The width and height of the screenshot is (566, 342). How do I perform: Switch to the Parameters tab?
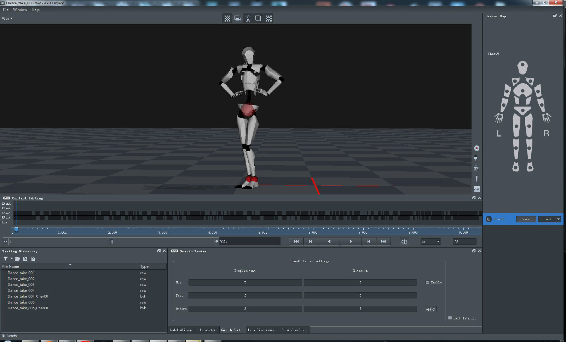coord(208,330)
